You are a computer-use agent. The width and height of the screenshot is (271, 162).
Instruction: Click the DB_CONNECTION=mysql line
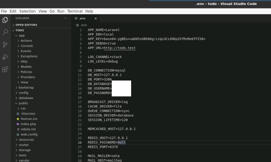click(107, 71)
